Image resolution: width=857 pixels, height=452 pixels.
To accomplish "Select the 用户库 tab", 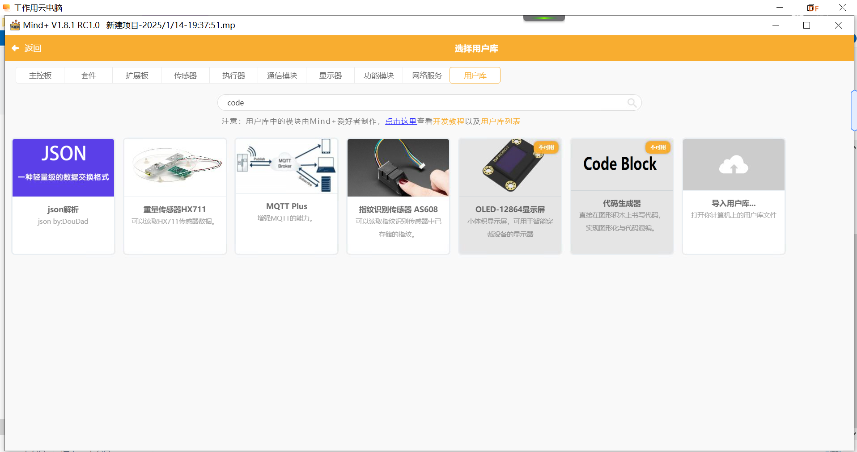I will pos(475,75).
